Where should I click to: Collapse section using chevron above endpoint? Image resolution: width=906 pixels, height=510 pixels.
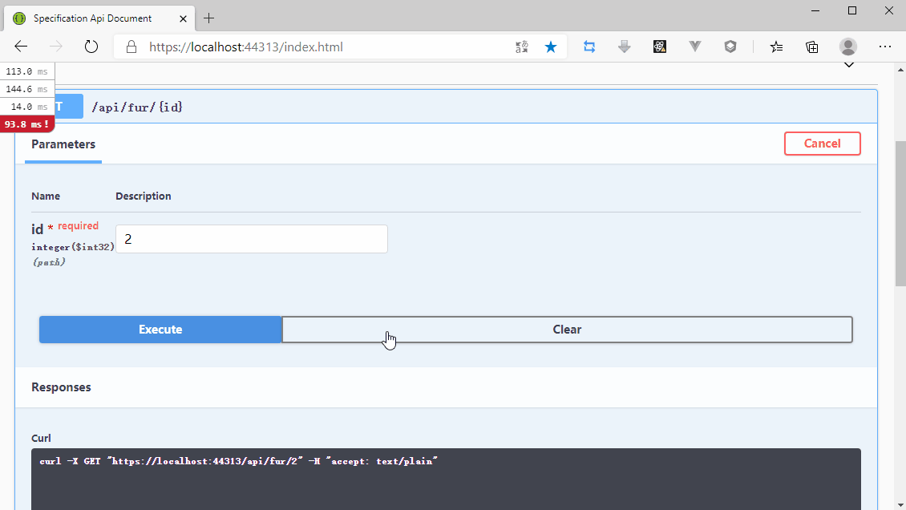(x=848, y=65)
